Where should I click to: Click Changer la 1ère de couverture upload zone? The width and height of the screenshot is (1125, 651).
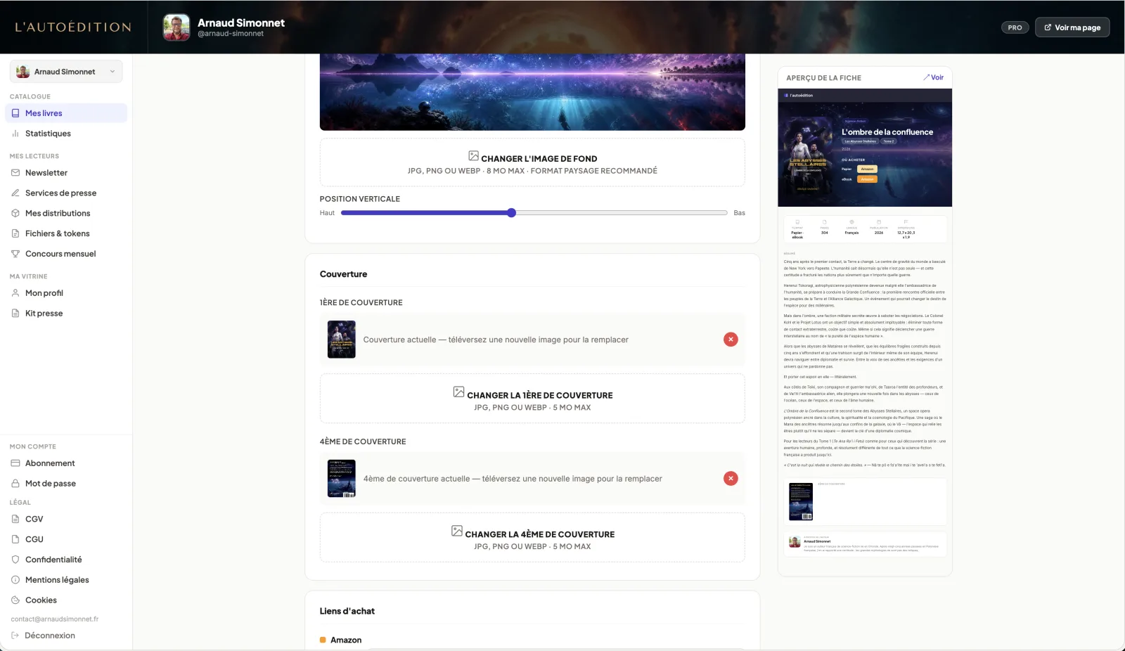point(532,399)
